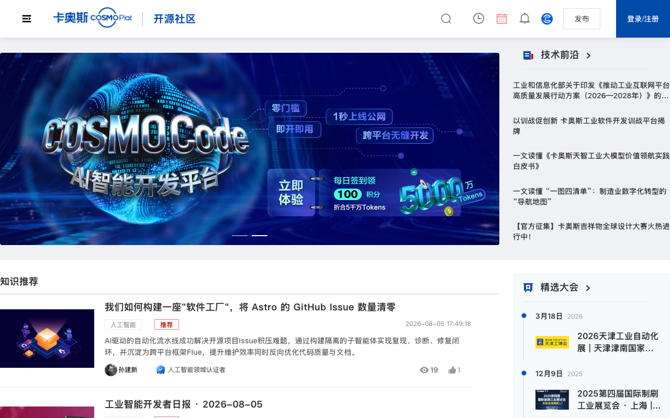The image size is (670, 418).
Task: Click the 登录/注册 button
Action: 643,19
